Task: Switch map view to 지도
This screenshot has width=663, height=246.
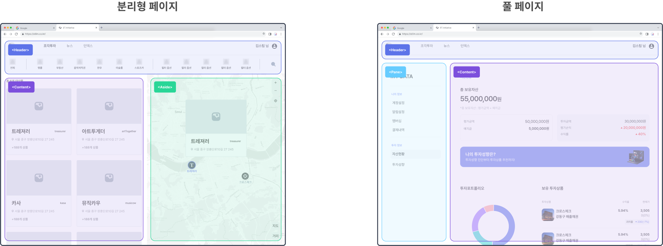Action: pyautogui.click(x=275, y=226)
